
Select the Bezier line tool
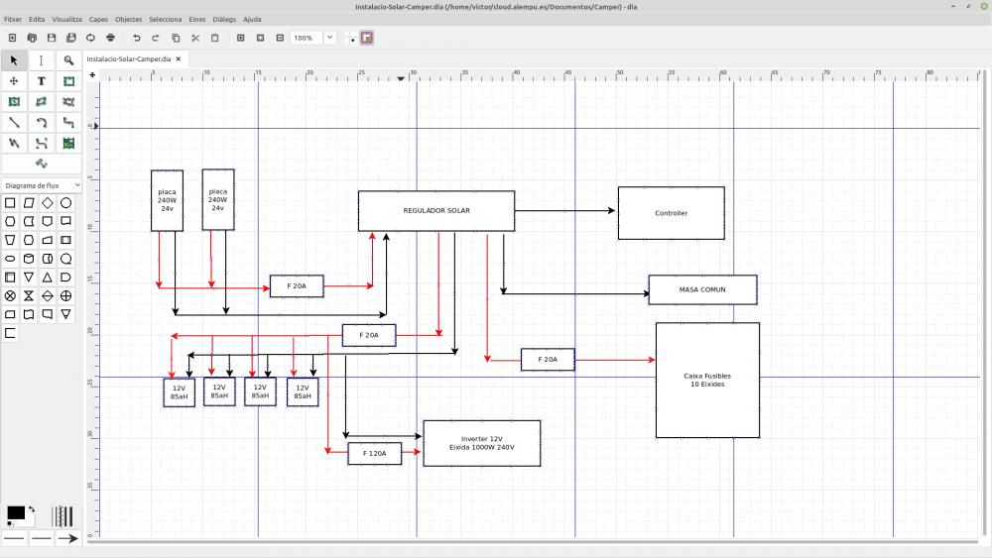point(41,144)
